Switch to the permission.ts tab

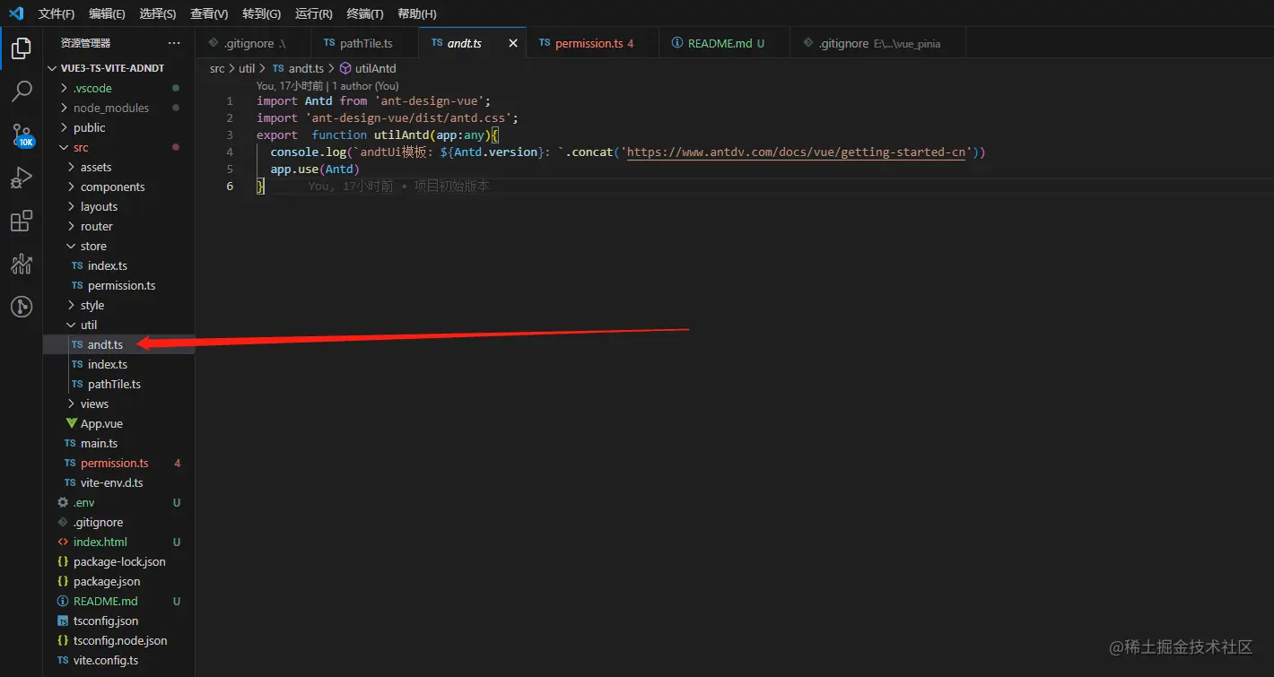point(593,43)
